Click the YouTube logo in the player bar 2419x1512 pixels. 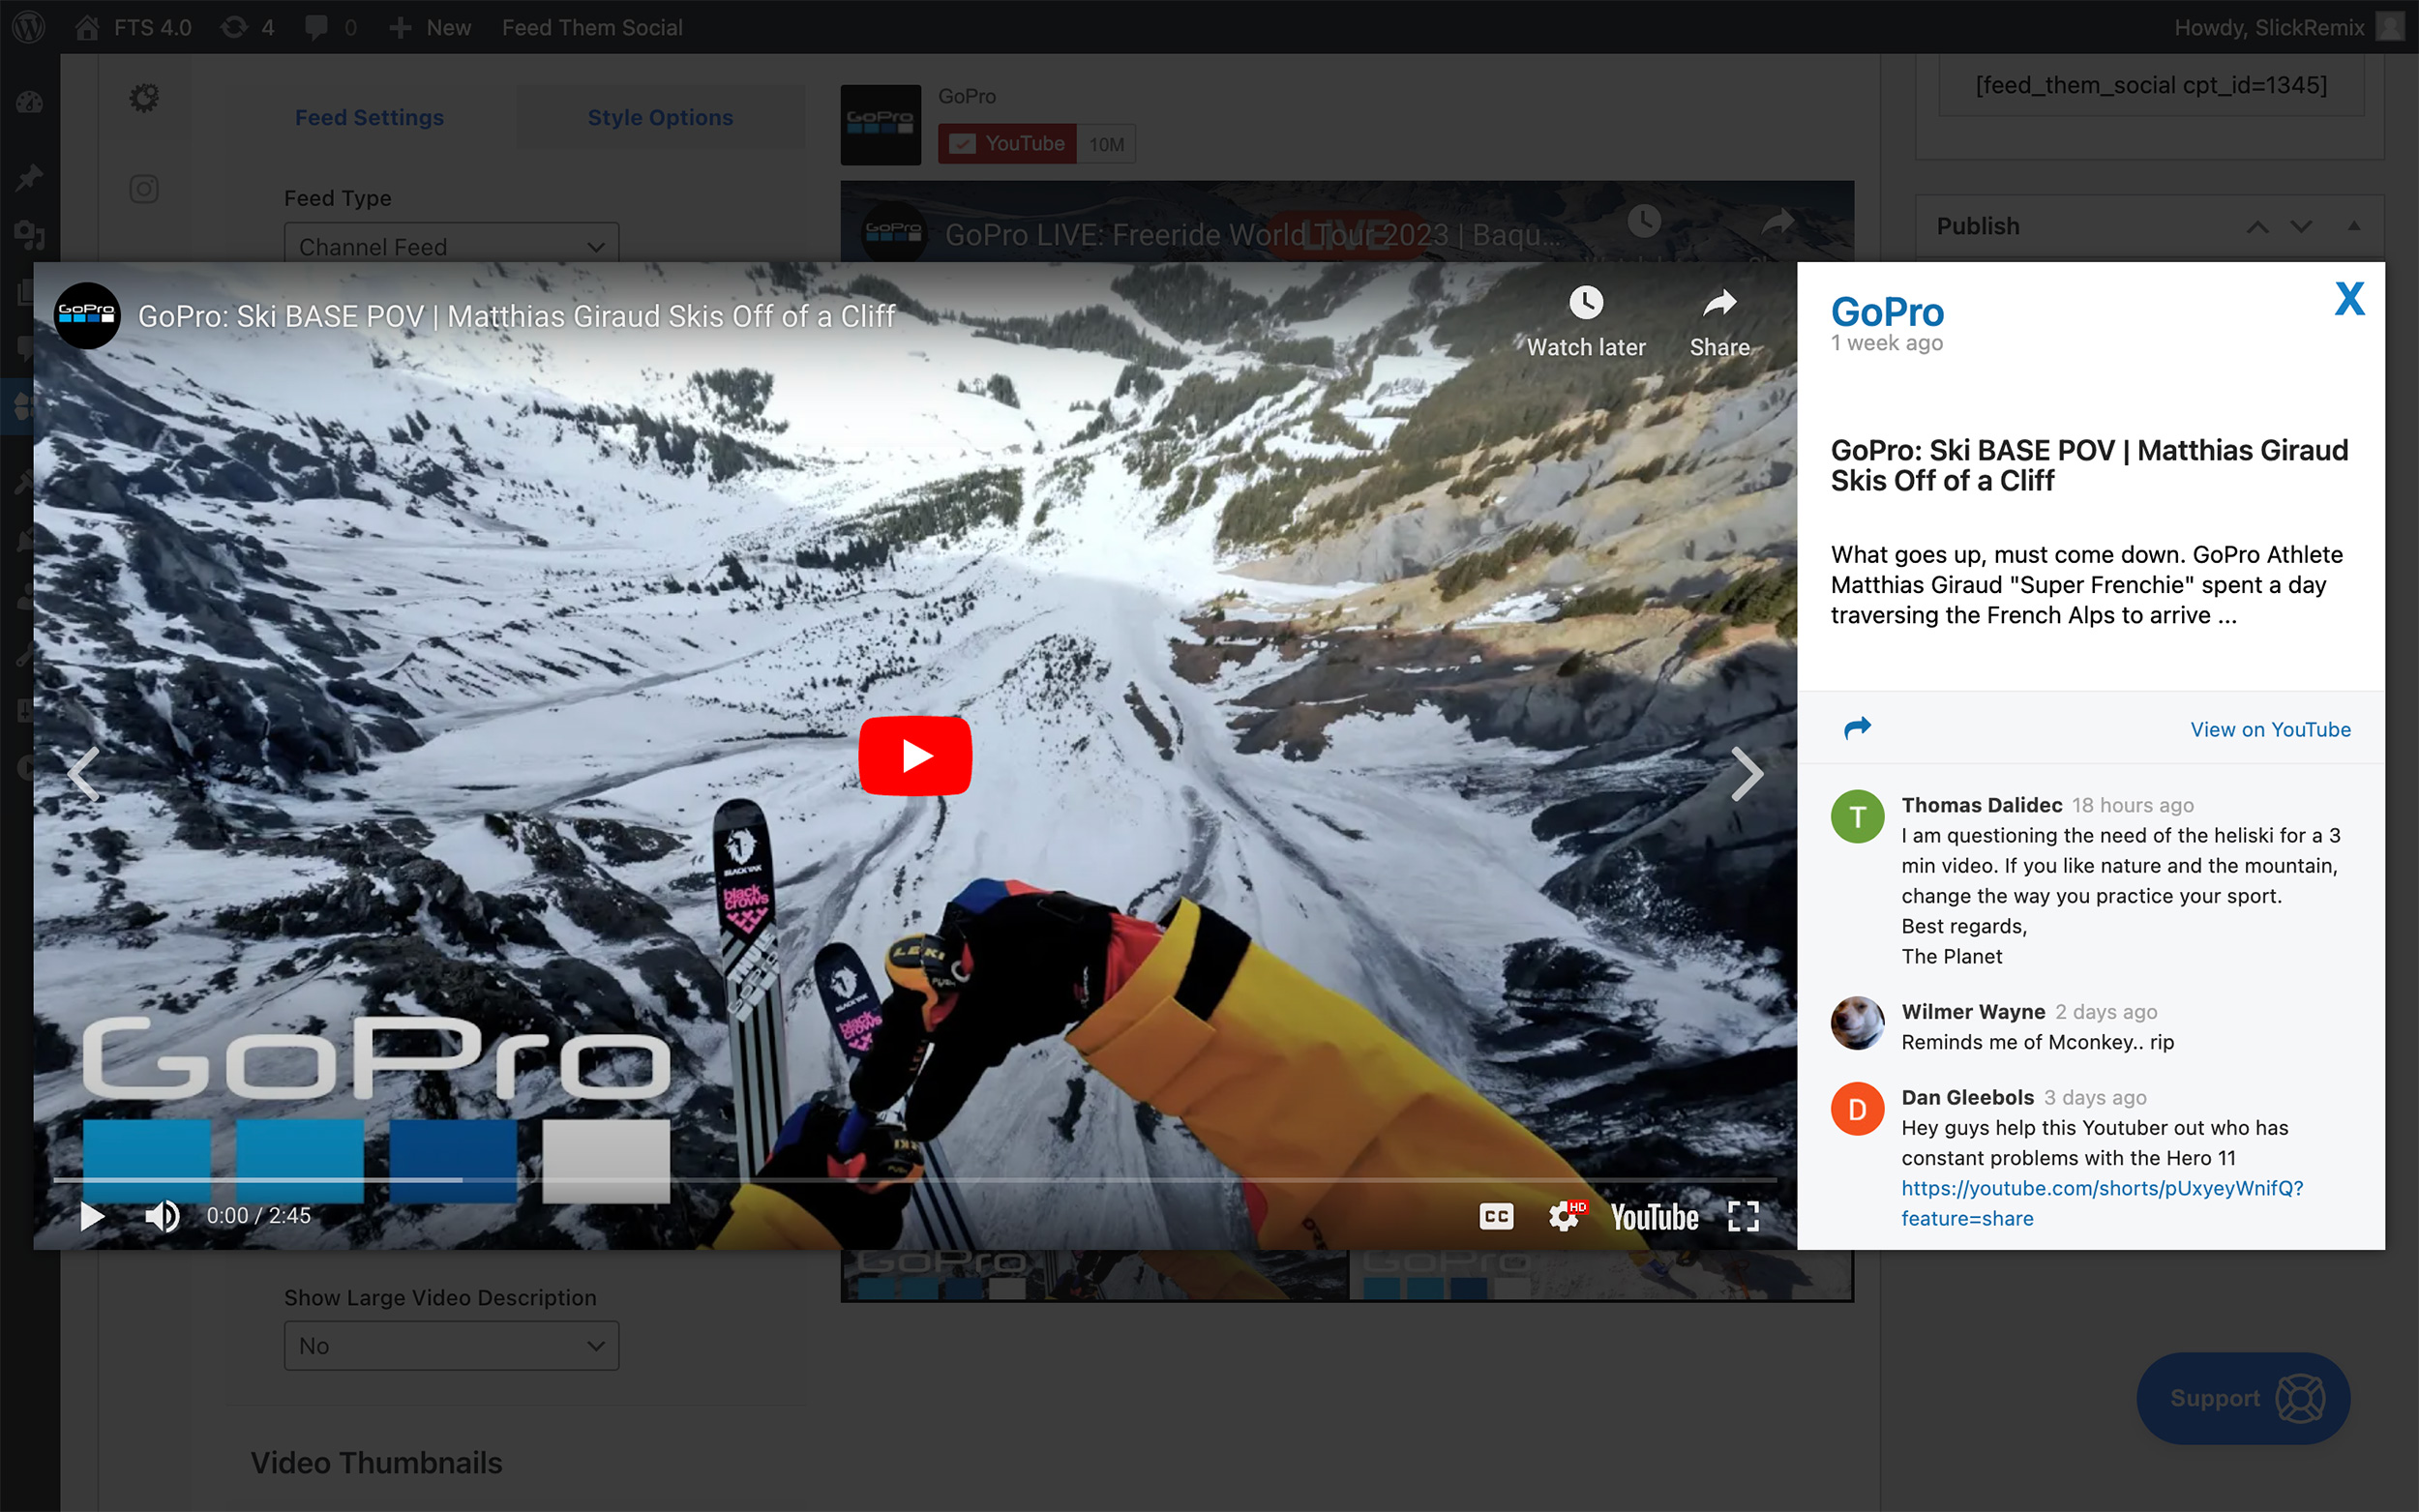[1655, 1217]
